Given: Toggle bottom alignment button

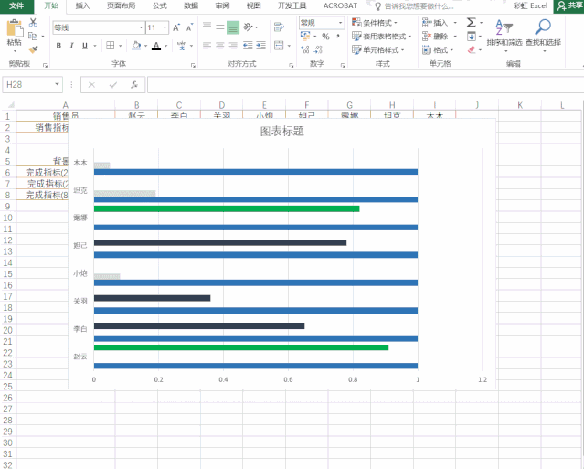Looking at the screenshot, I should pos(233,27).
